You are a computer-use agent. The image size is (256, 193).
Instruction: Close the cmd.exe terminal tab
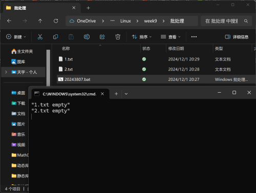click(102, 94)
